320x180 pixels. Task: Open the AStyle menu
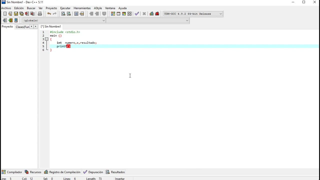(98, 8)
